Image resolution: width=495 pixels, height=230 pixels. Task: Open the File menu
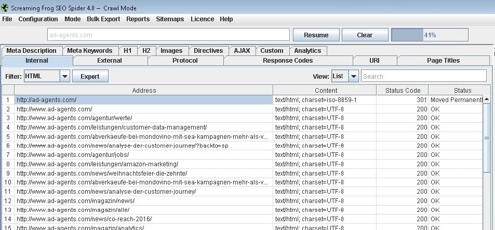(7, 19)
